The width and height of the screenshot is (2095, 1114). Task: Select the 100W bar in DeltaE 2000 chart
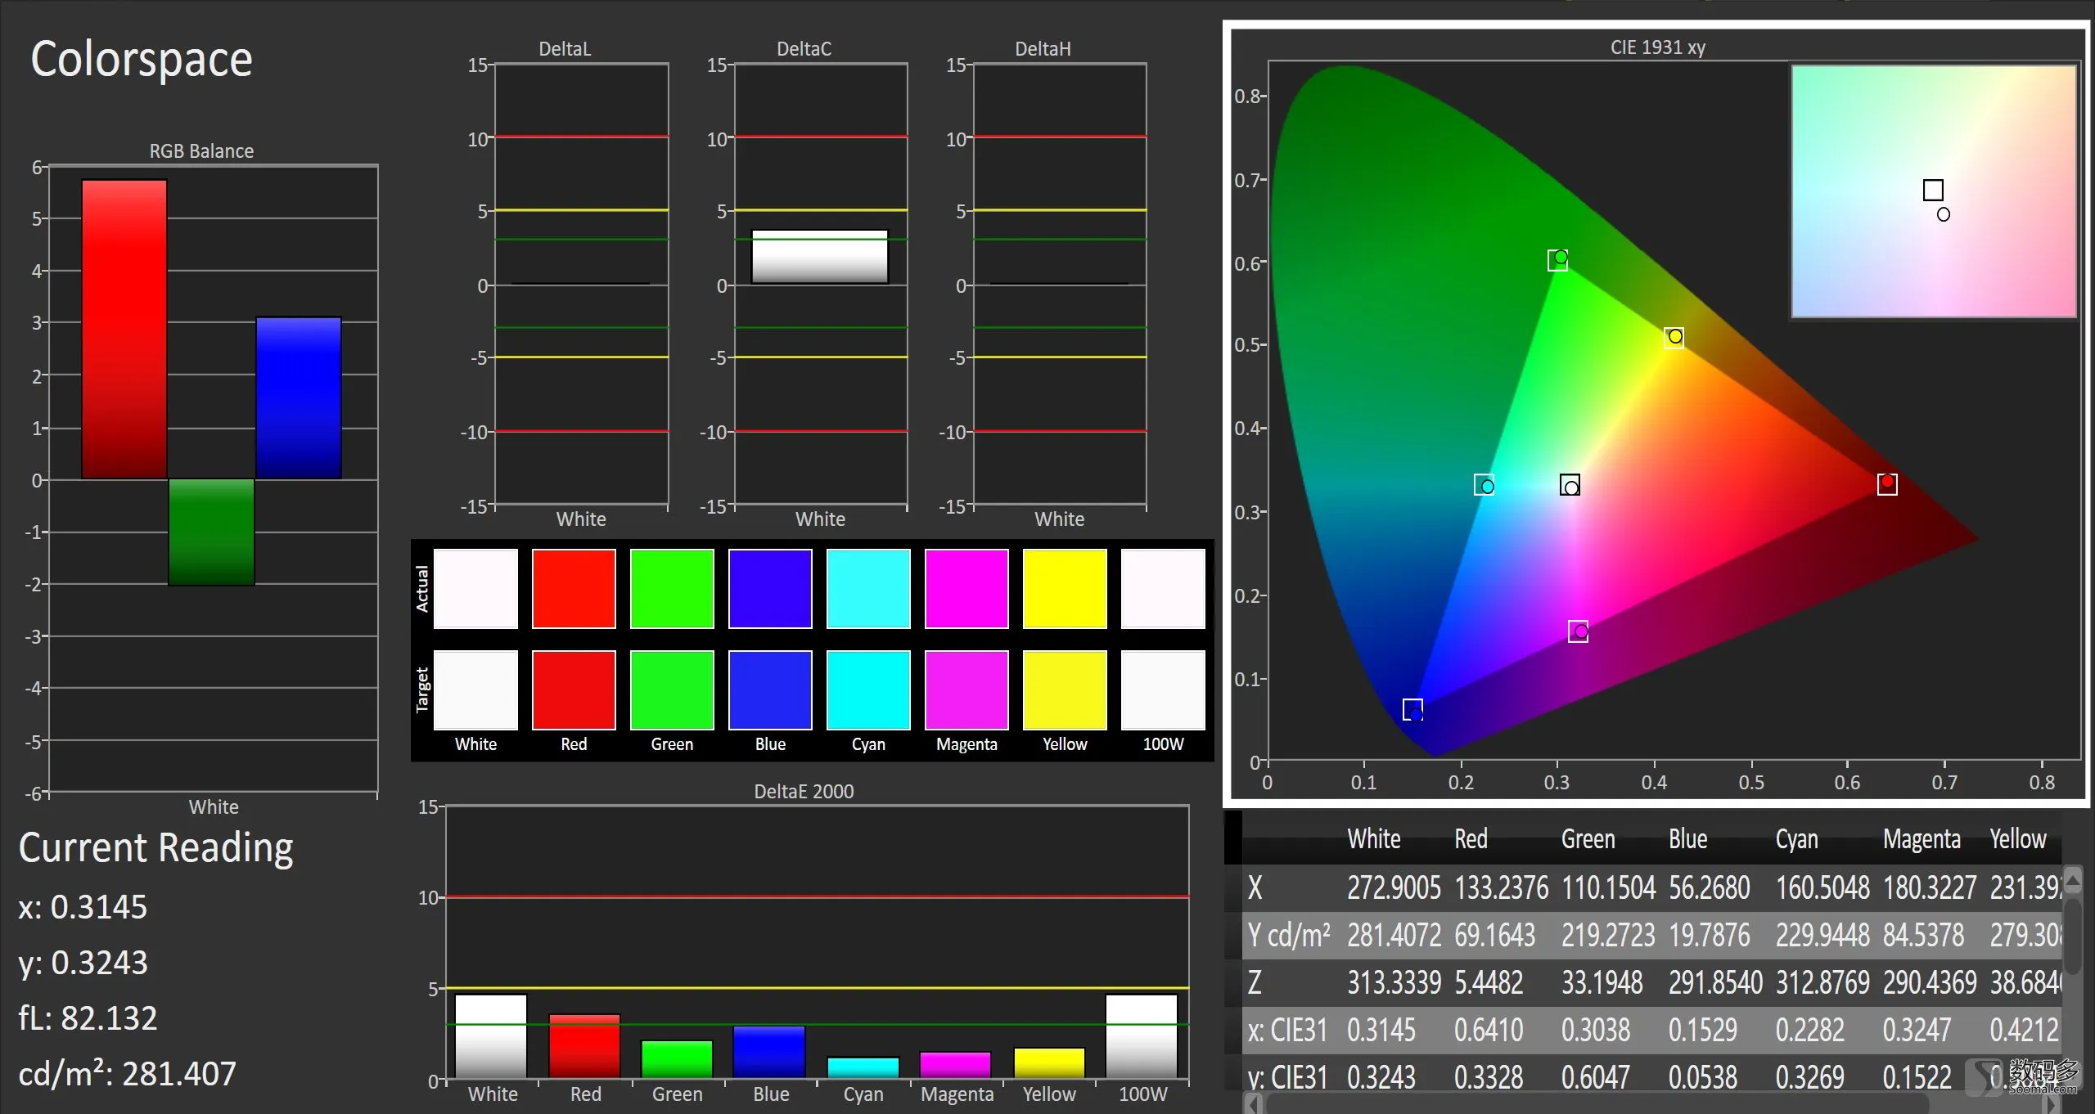[1142, 1037]
